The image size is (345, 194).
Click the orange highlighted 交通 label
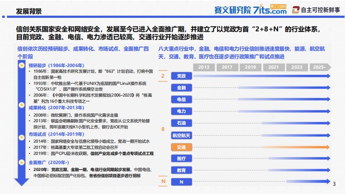(181, 147)
